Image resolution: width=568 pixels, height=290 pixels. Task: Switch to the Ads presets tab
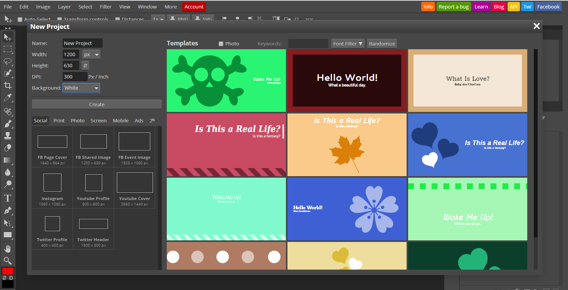139,120
